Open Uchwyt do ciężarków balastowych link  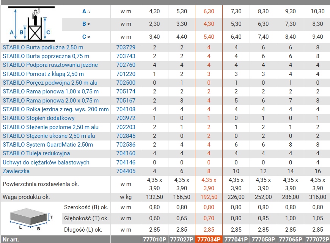46,163
